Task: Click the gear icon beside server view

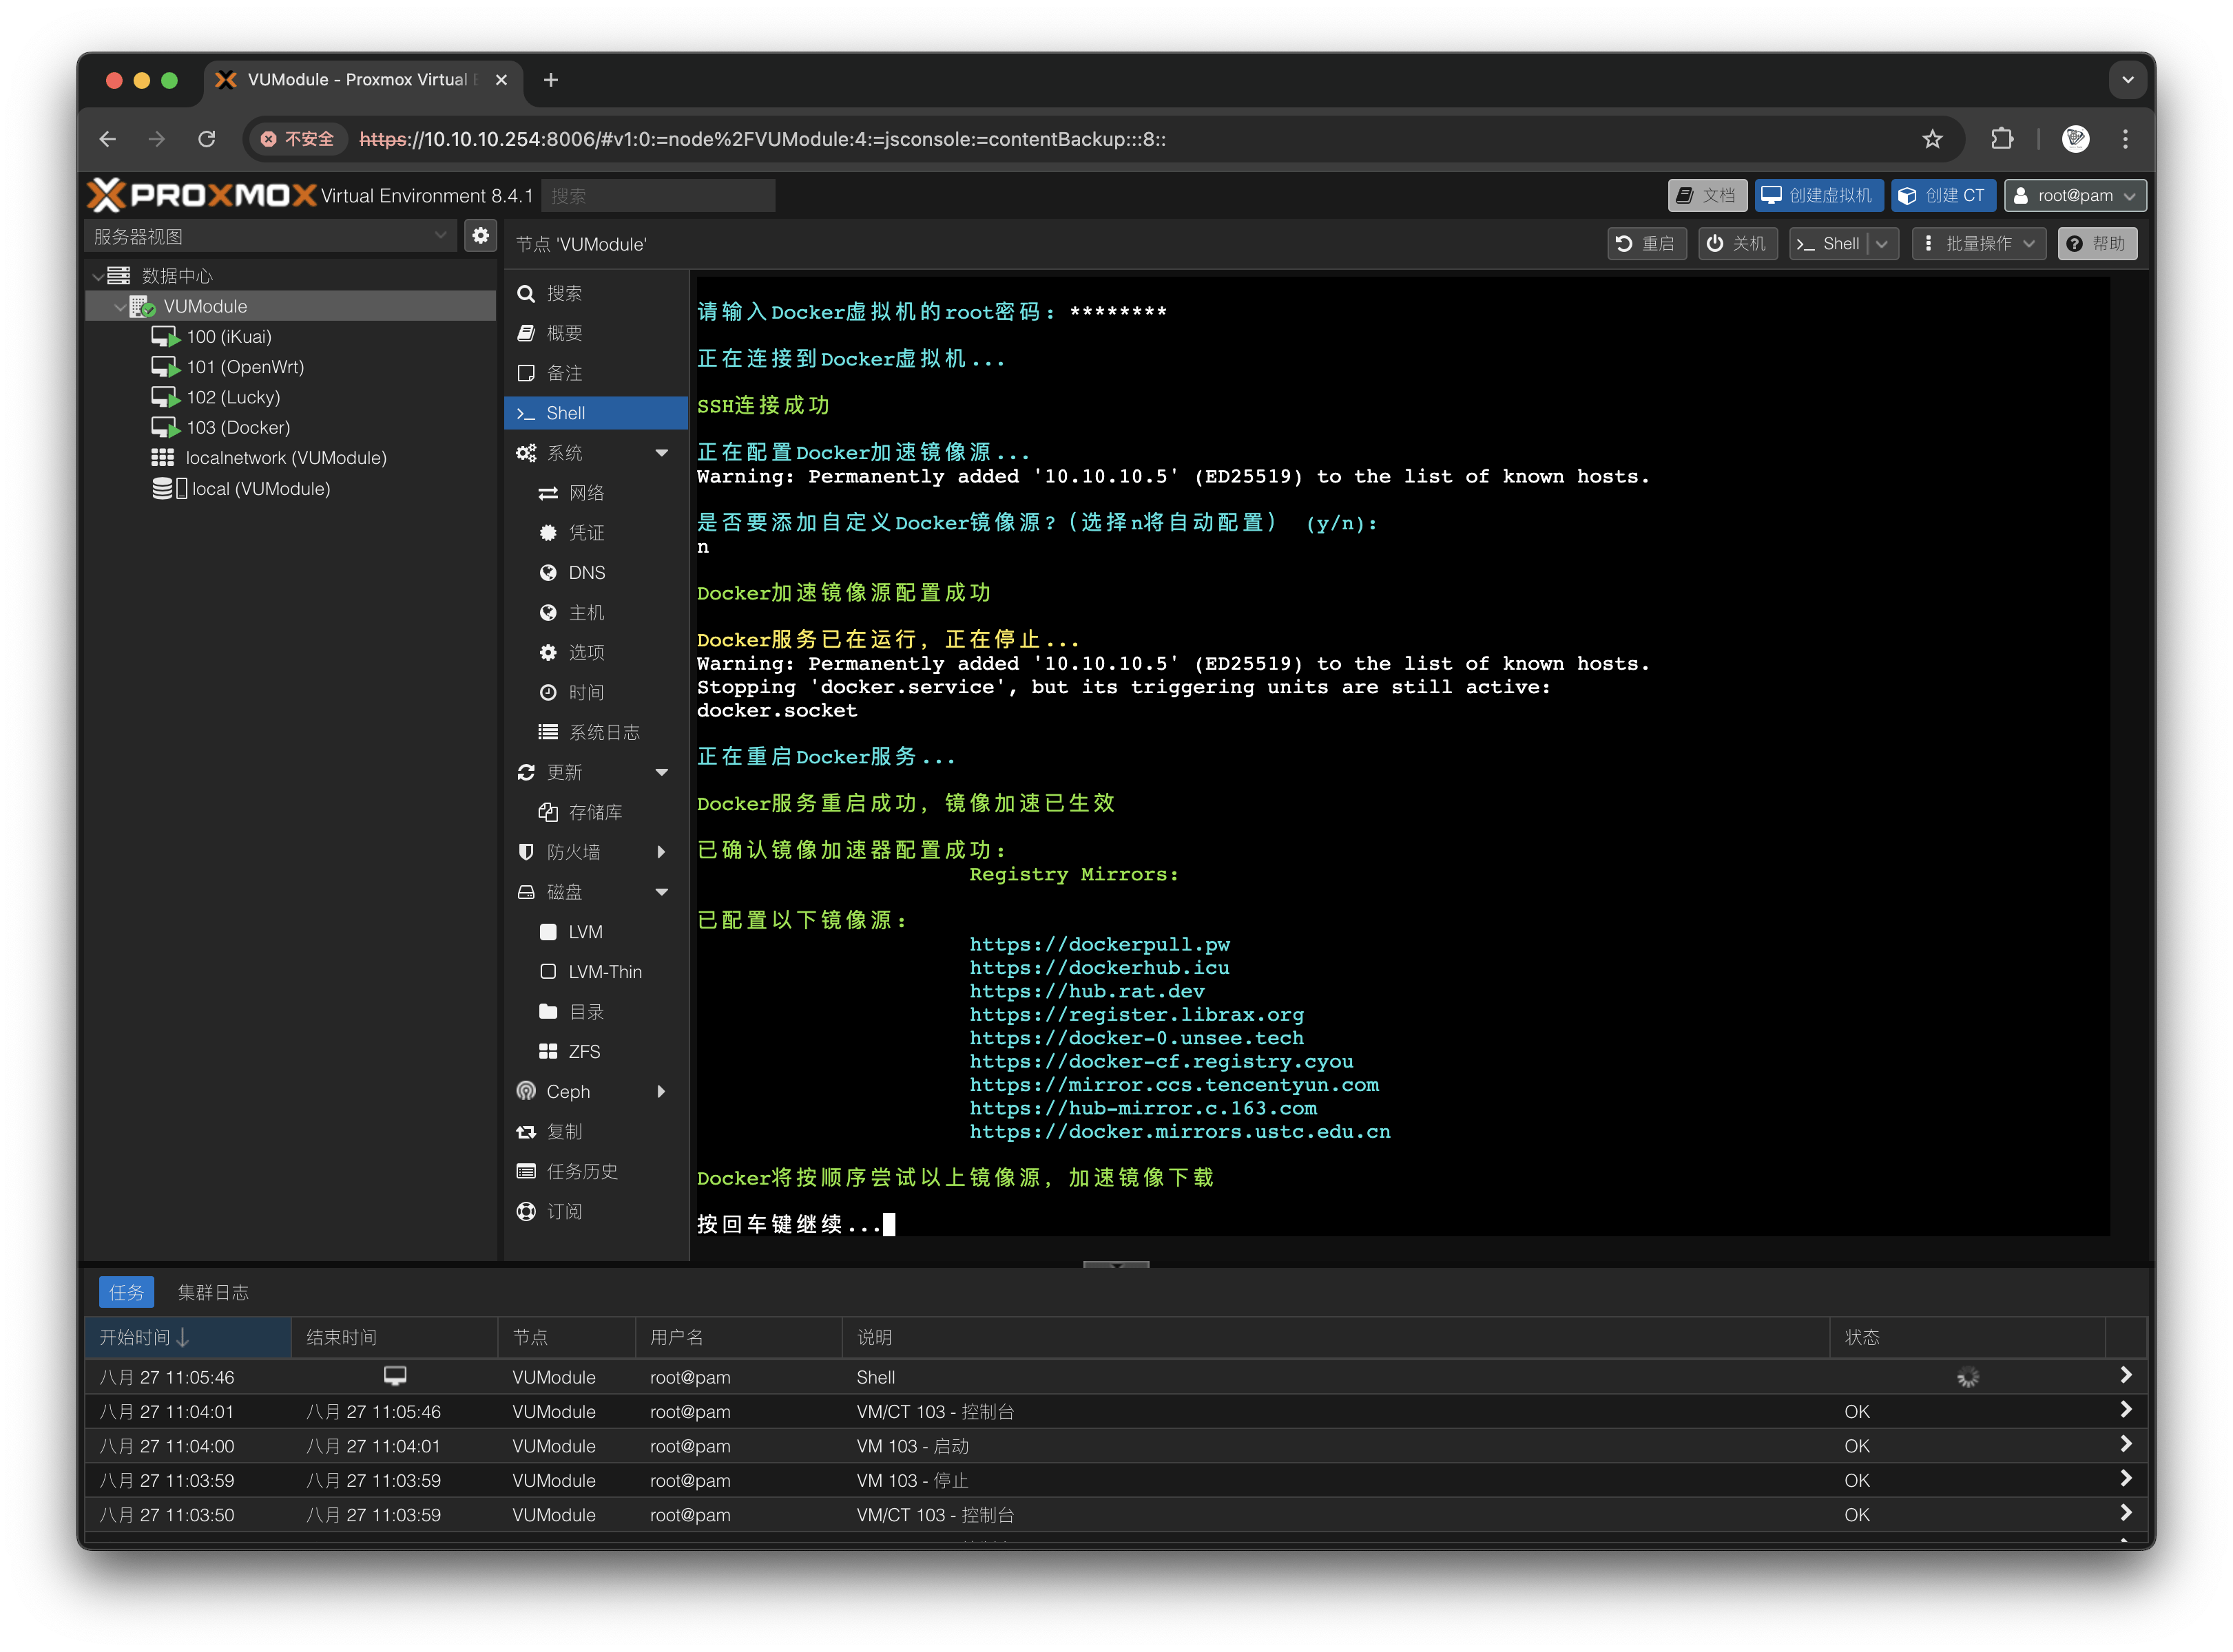Action: point(480,236)
